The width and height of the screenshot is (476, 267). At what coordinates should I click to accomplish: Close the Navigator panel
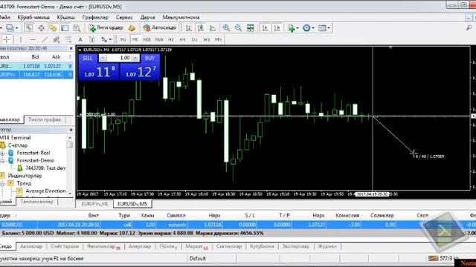(x=71, y=130)
